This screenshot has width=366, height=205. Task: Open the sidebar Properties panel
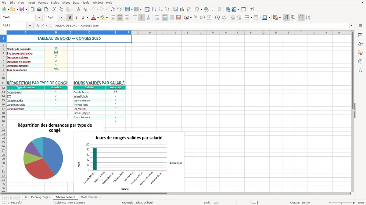[360, 35]
